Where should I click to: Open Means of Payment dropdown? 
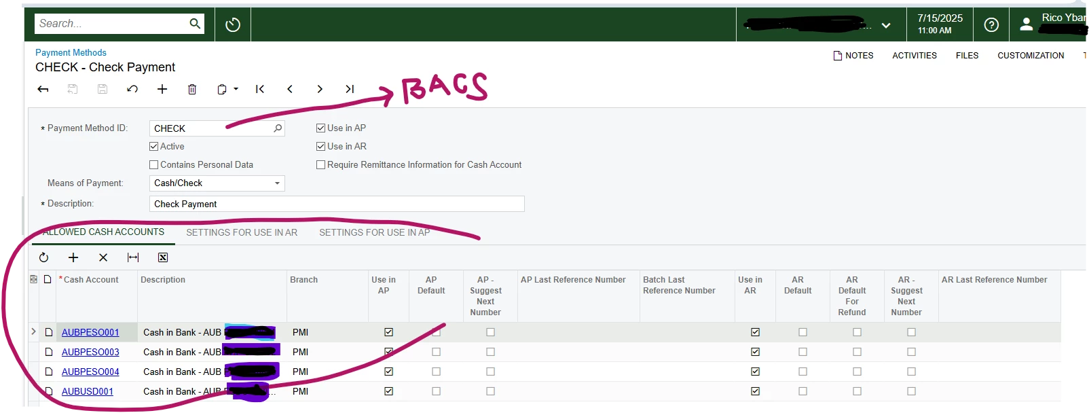coord(277,183)
